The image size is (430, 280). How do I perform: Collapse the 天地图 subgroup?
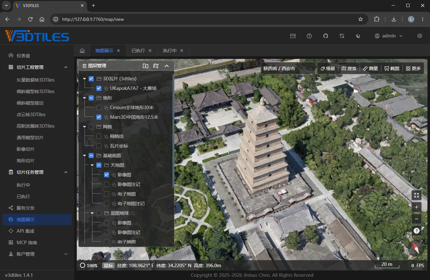[92, 165]
